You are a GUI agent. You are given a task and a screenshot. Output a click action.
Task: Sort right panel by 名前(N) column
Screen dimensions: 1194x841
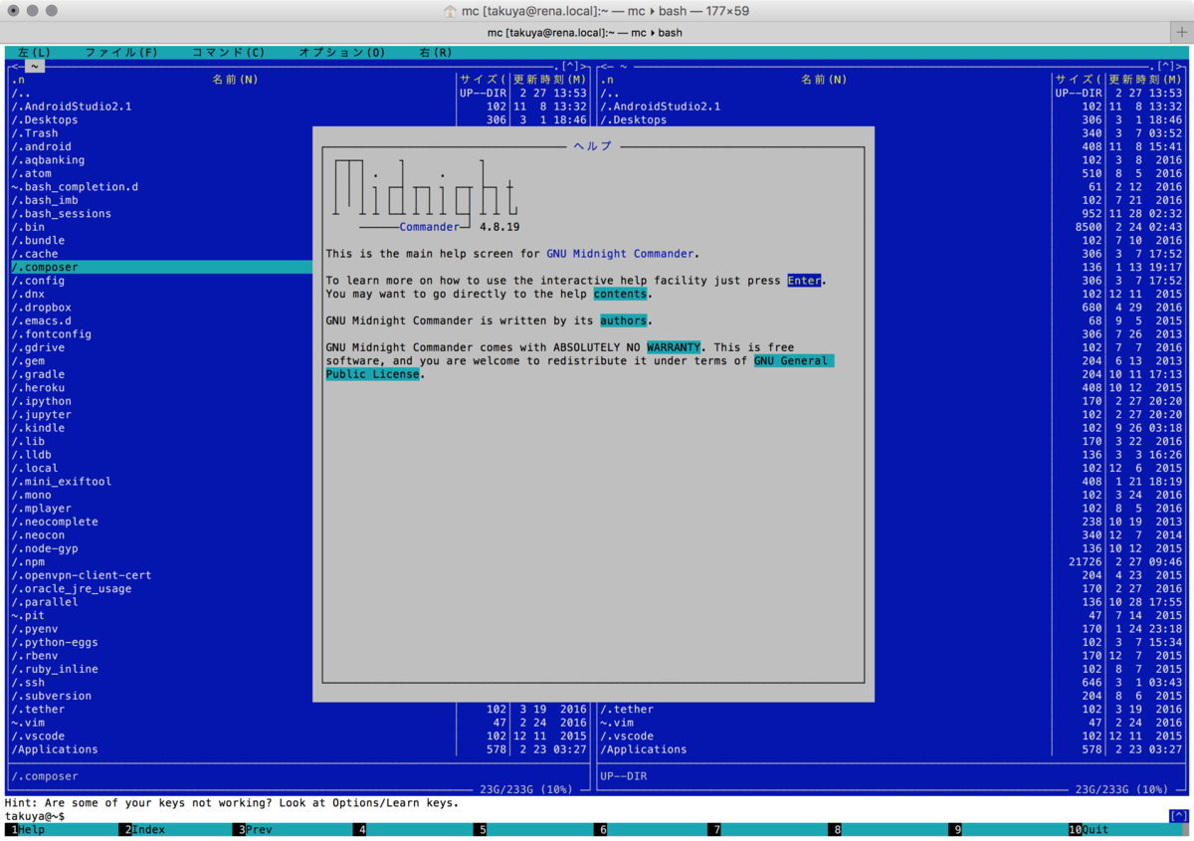pyautogui.click(x=825, y=80)
